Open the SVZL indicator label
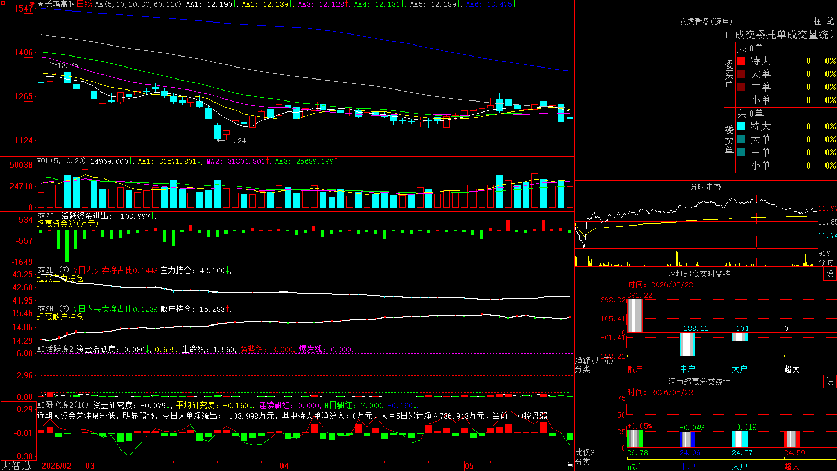Screen dimensions: 837x471 click(x=46, y=270)
